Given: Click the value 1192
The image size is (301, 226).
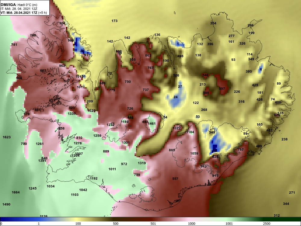Looking at the screenshot, I should (94, 178).
